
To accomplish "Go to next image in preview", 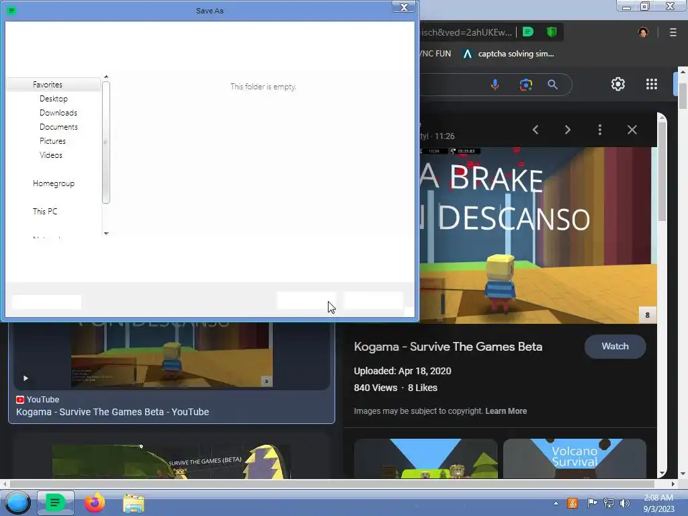I will point(567,130).
